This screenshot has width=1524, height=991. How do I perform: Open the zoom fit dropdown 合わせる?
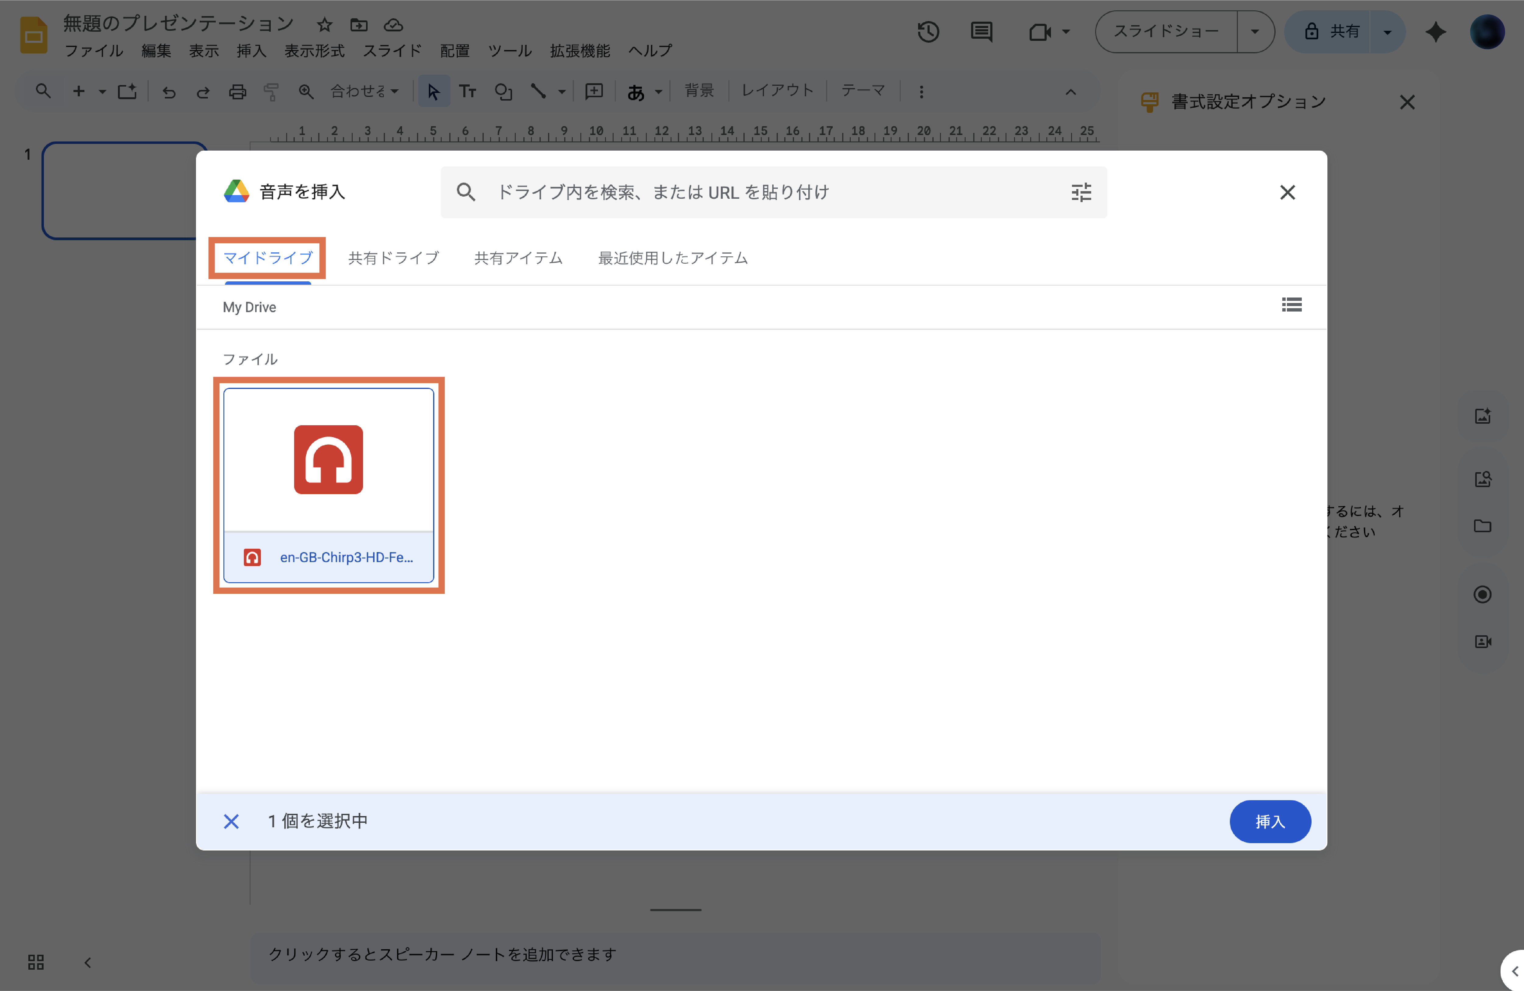[364, 91]
